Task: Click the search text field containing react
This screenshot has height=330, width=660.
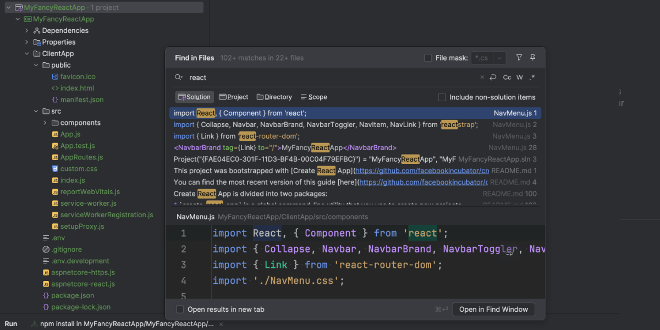Action: pyautogui.click(x=330, y=78)
